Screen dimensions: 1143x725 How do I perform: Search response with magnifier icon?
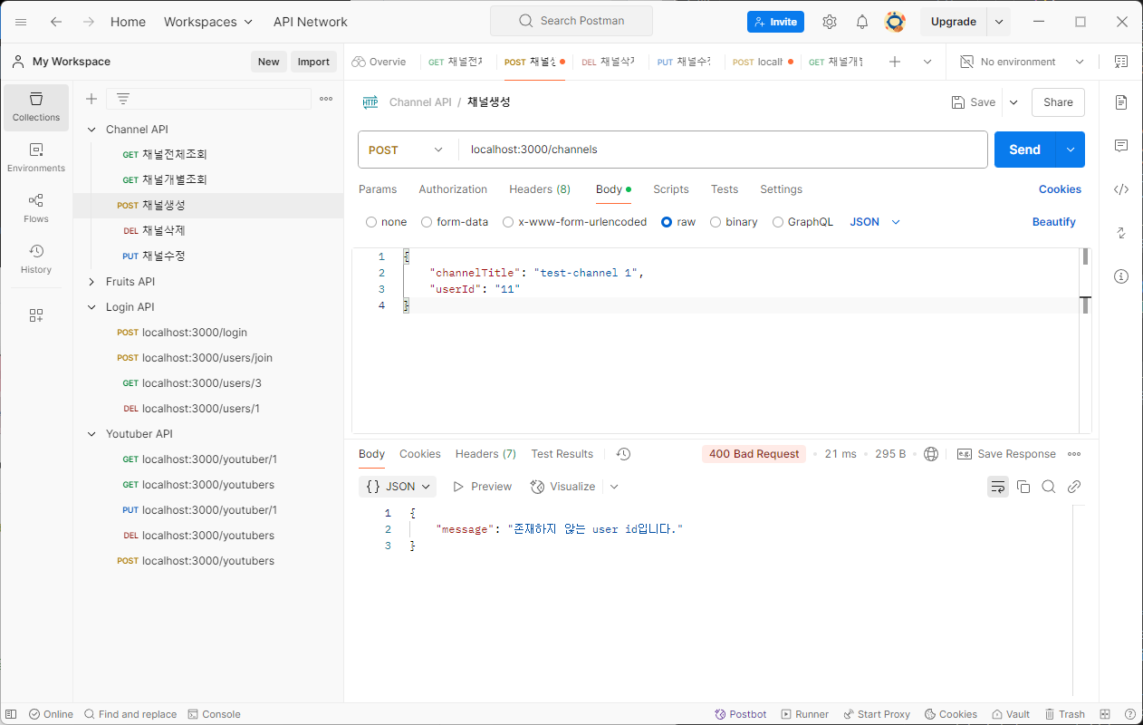(1049, 487)
